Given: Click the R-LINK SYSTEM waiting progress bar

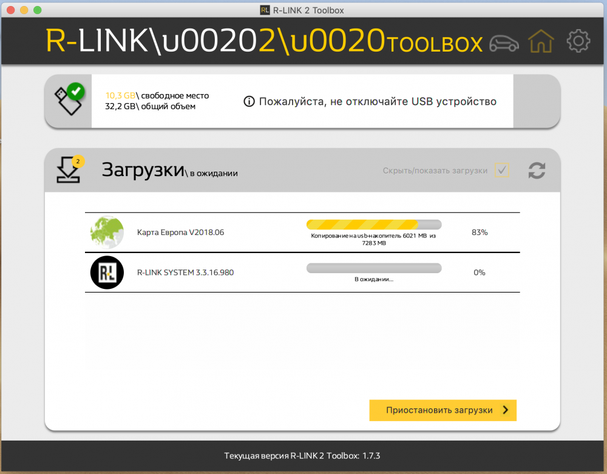Looking at the screenshot, I should 373,268.
